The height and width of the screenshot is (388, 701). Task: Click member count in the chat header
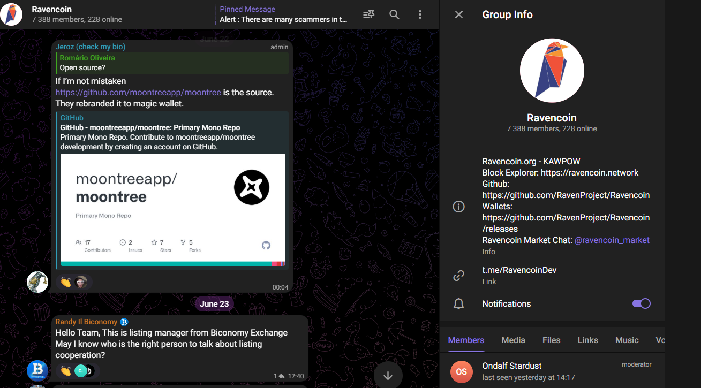(77, 19)
